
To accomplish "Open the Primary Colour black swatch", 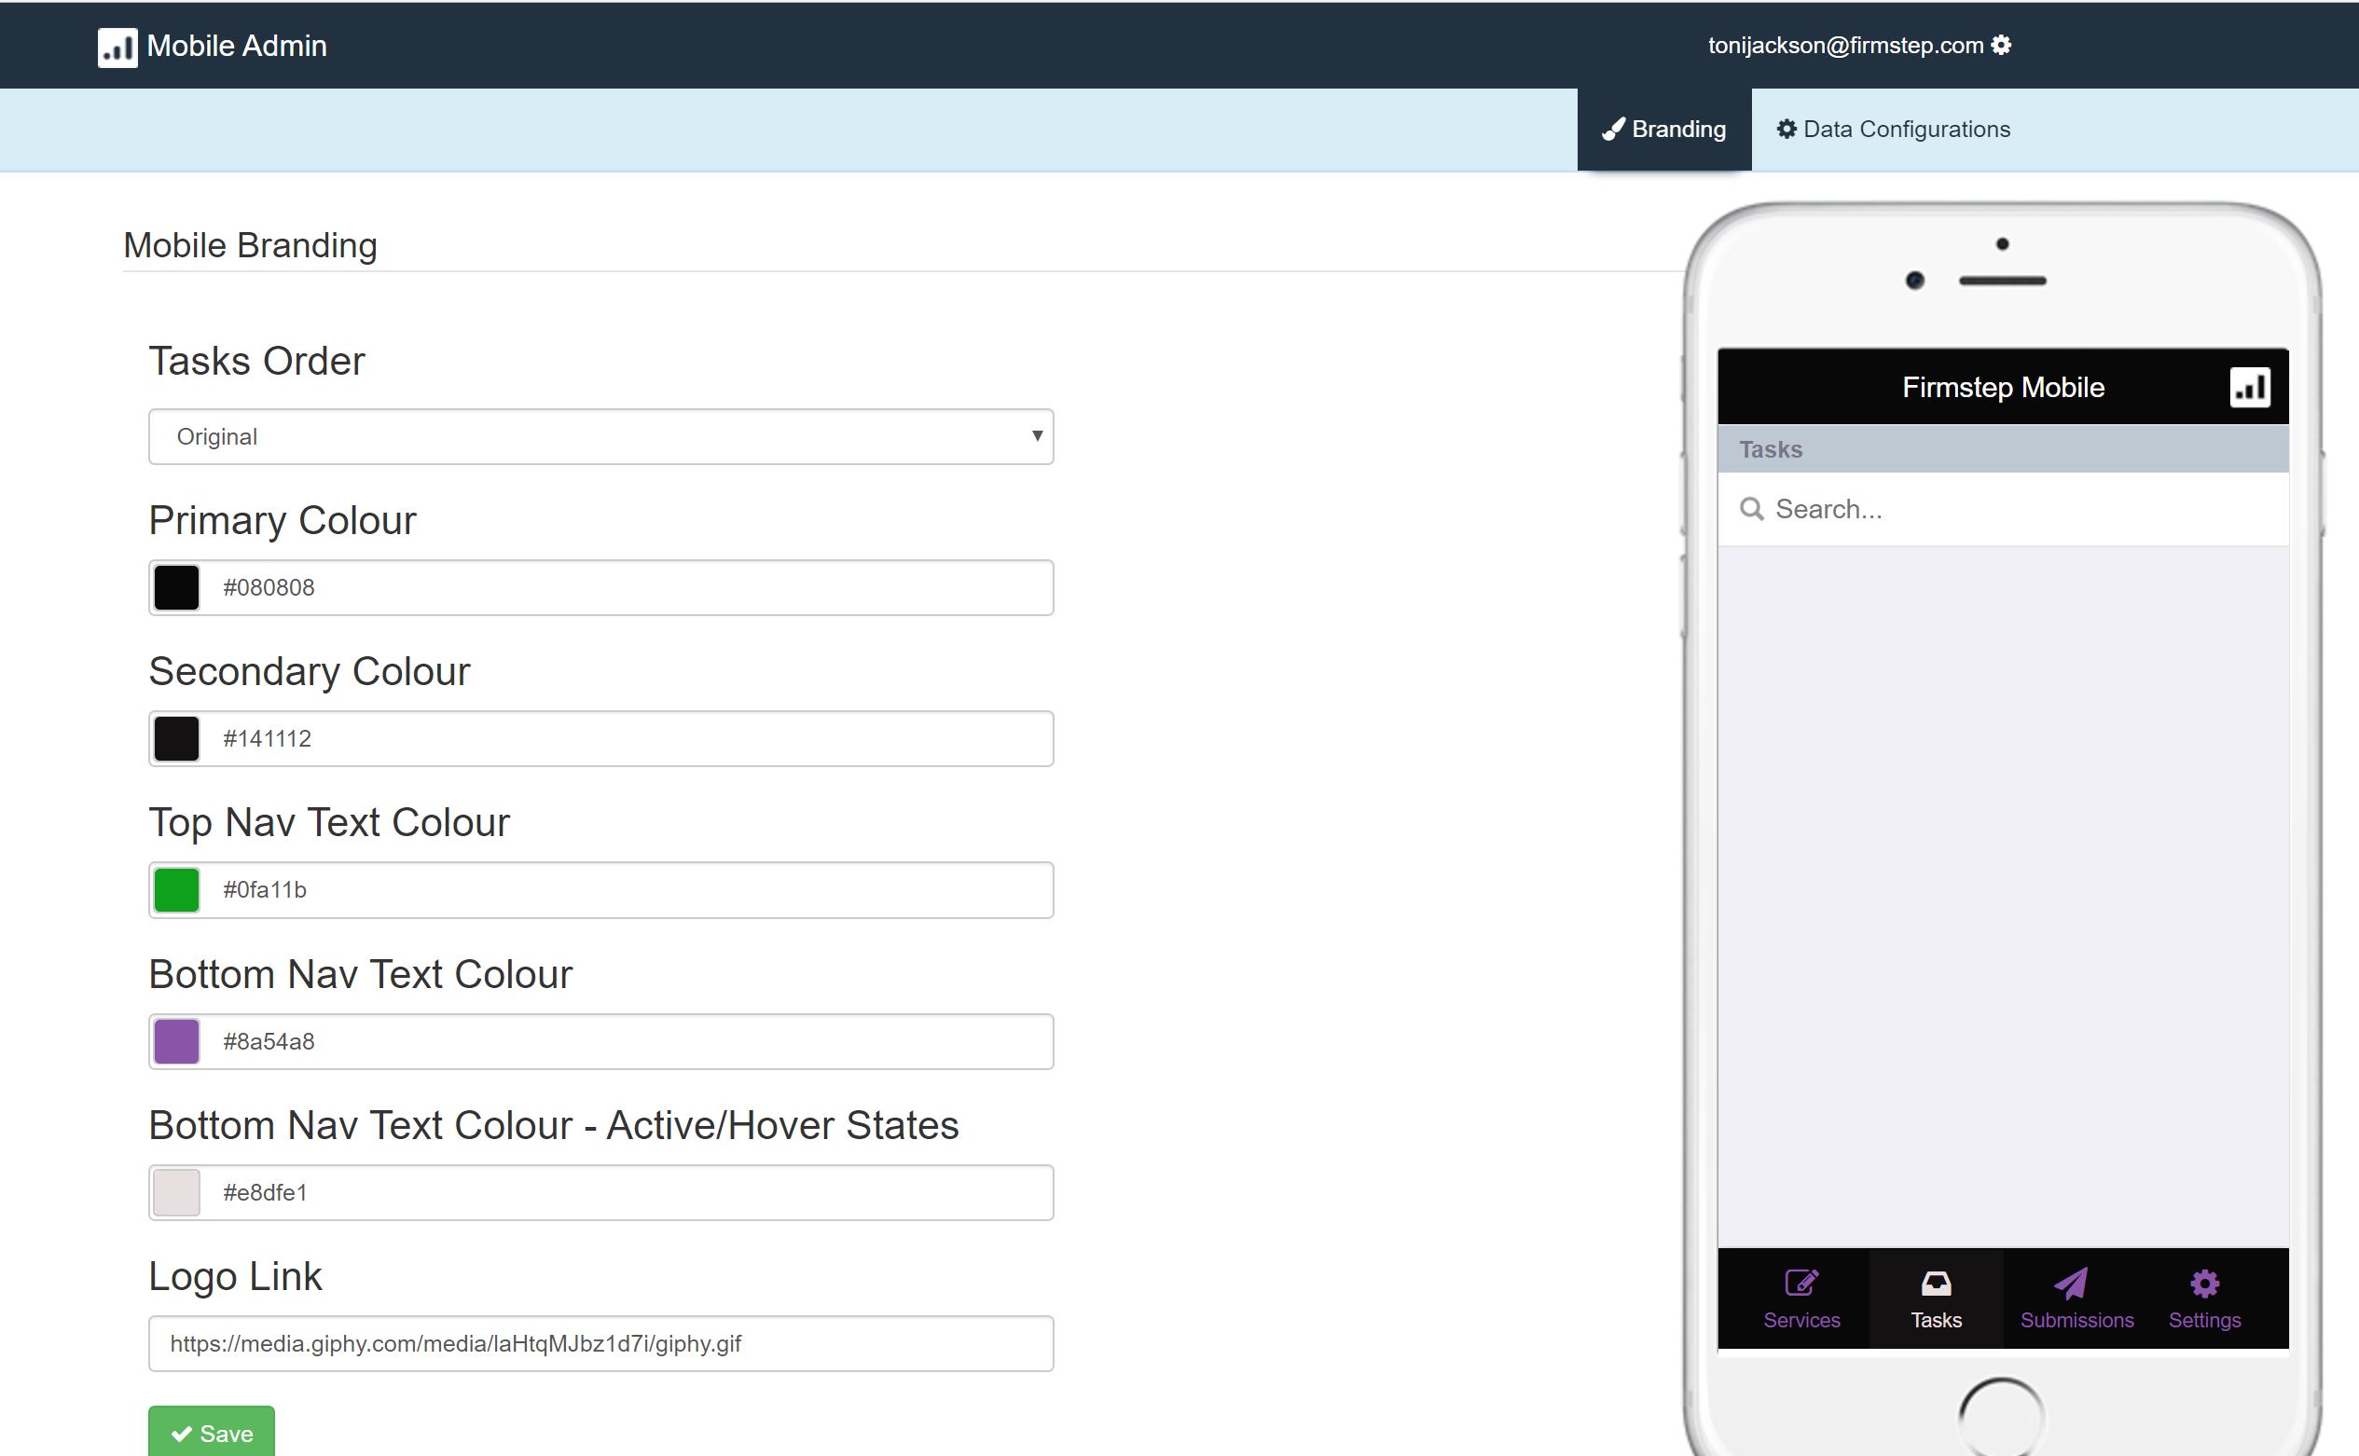I will (x=176, y=586).
